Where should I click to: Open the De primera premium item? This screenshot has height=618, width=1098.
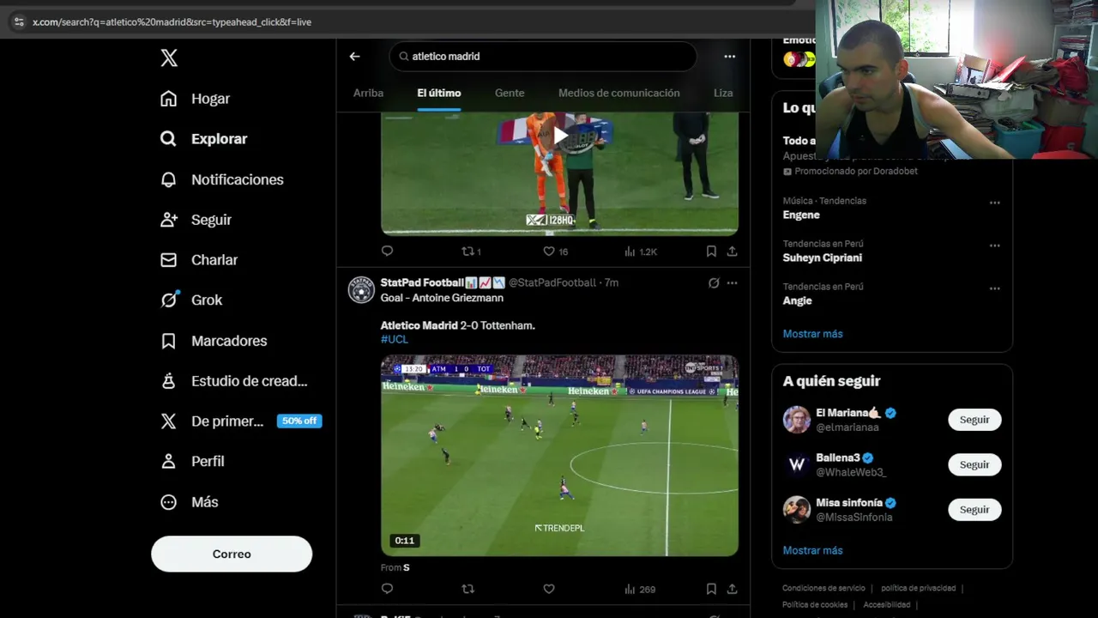click(x=240, y=421)
